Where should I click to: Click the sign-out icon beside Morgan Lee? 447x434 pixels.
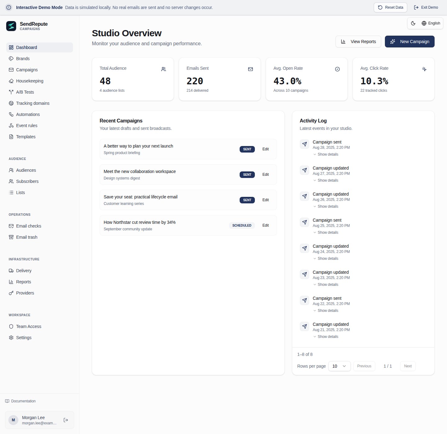point(66,420)
